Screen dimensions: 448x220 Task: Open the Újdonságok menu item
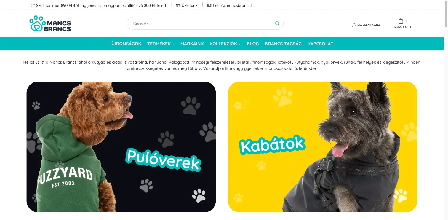[x=126, y=44]
